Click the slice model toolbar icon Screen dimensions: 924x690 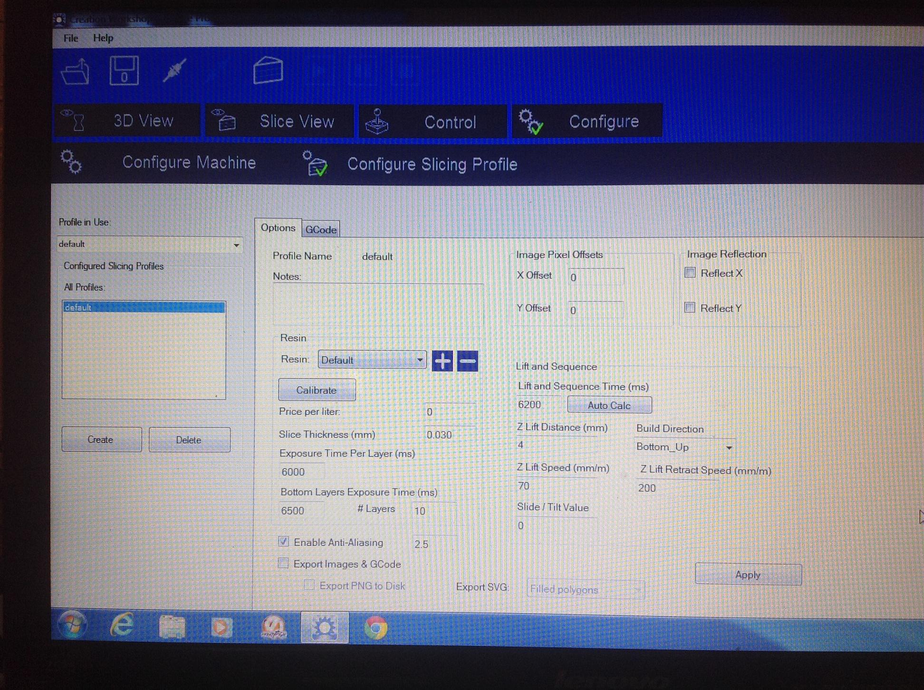tap(268, 70)
